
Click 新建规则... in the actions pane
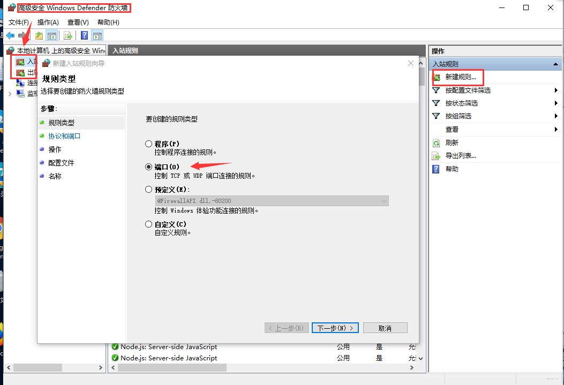point(461,77)
